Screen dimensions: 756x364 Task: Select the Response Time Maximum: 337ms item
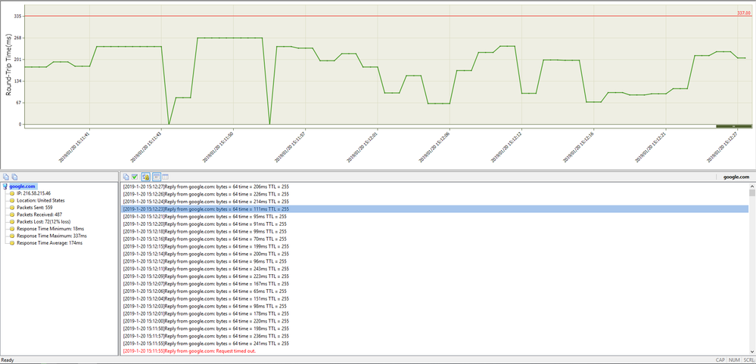51,236
